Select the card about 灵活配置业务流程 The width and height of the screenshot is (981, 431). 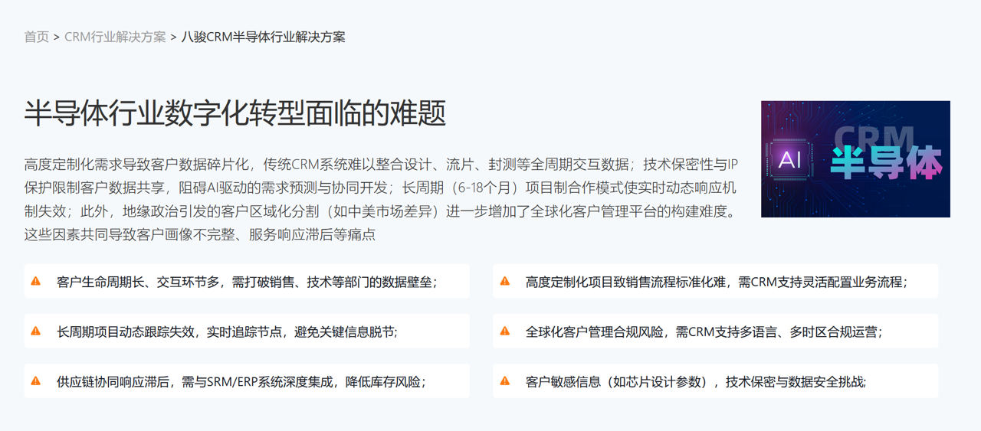[716, 282]
